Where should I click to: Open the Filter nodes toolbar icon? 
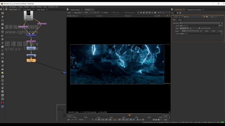(x=2, y=32)
